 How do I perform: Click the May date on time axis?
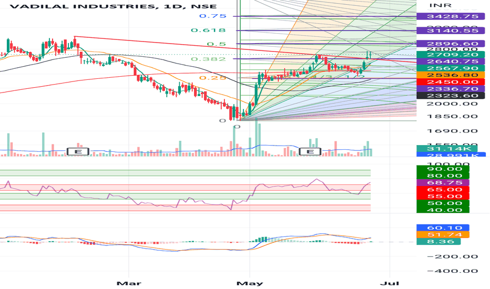tap(250, 283)
